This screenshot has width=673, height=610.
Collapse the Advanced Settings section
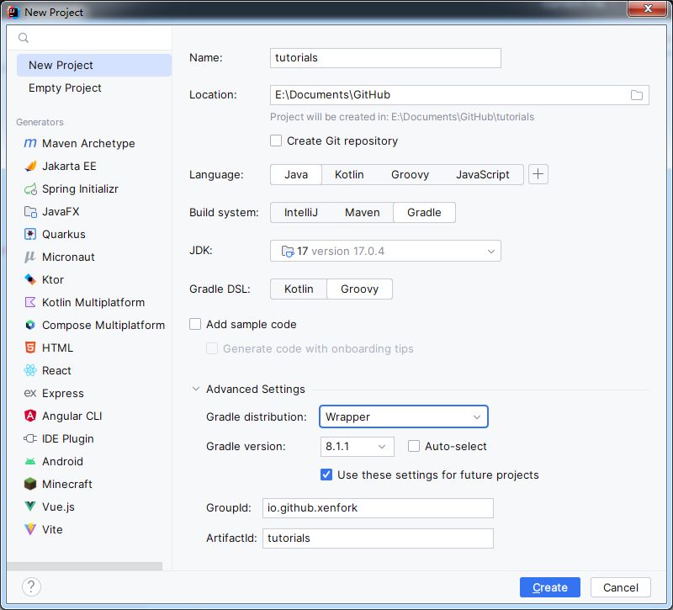pos(196,389)
